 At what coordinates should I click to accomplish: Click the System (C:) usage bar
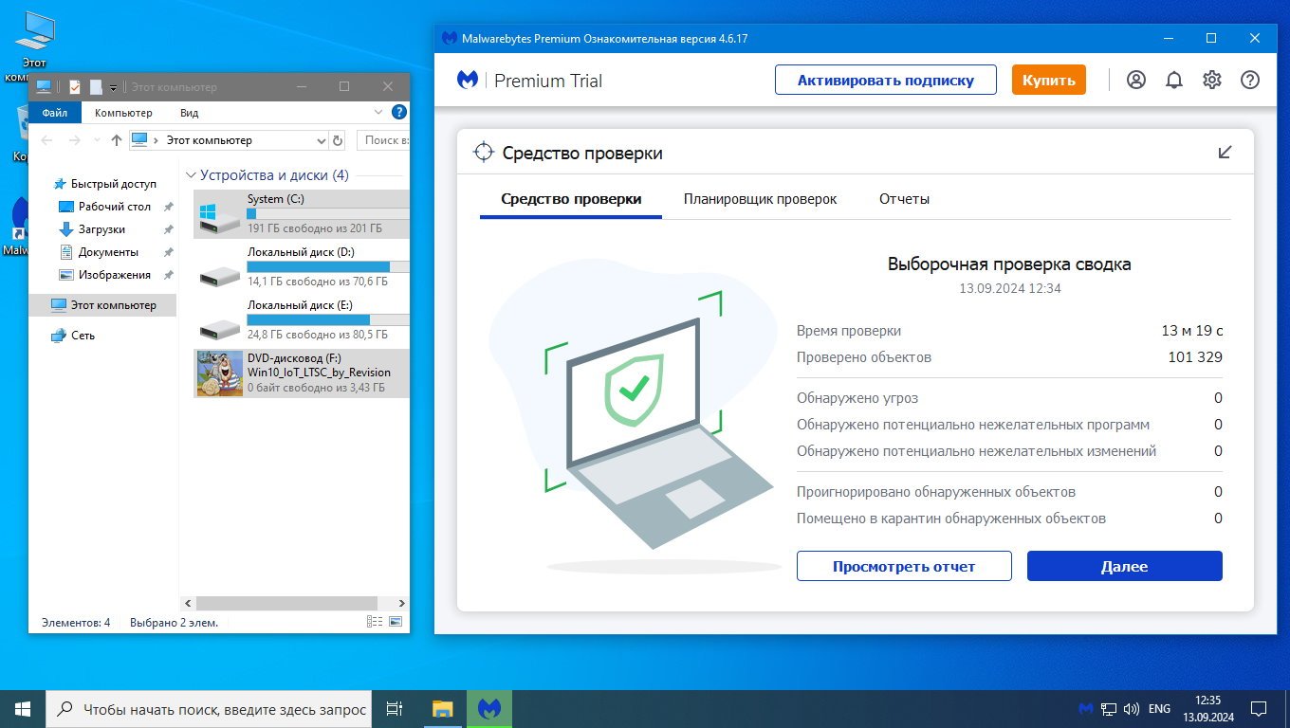[x=328, y=214]
